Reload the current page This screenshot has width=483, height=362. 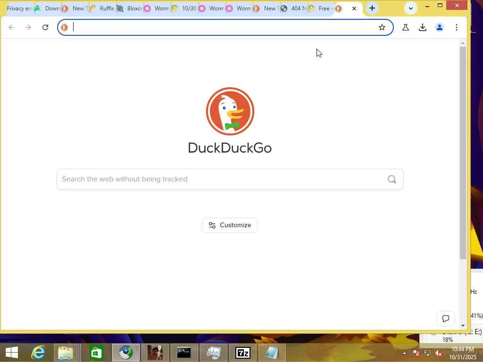click(x=45, y=27)
